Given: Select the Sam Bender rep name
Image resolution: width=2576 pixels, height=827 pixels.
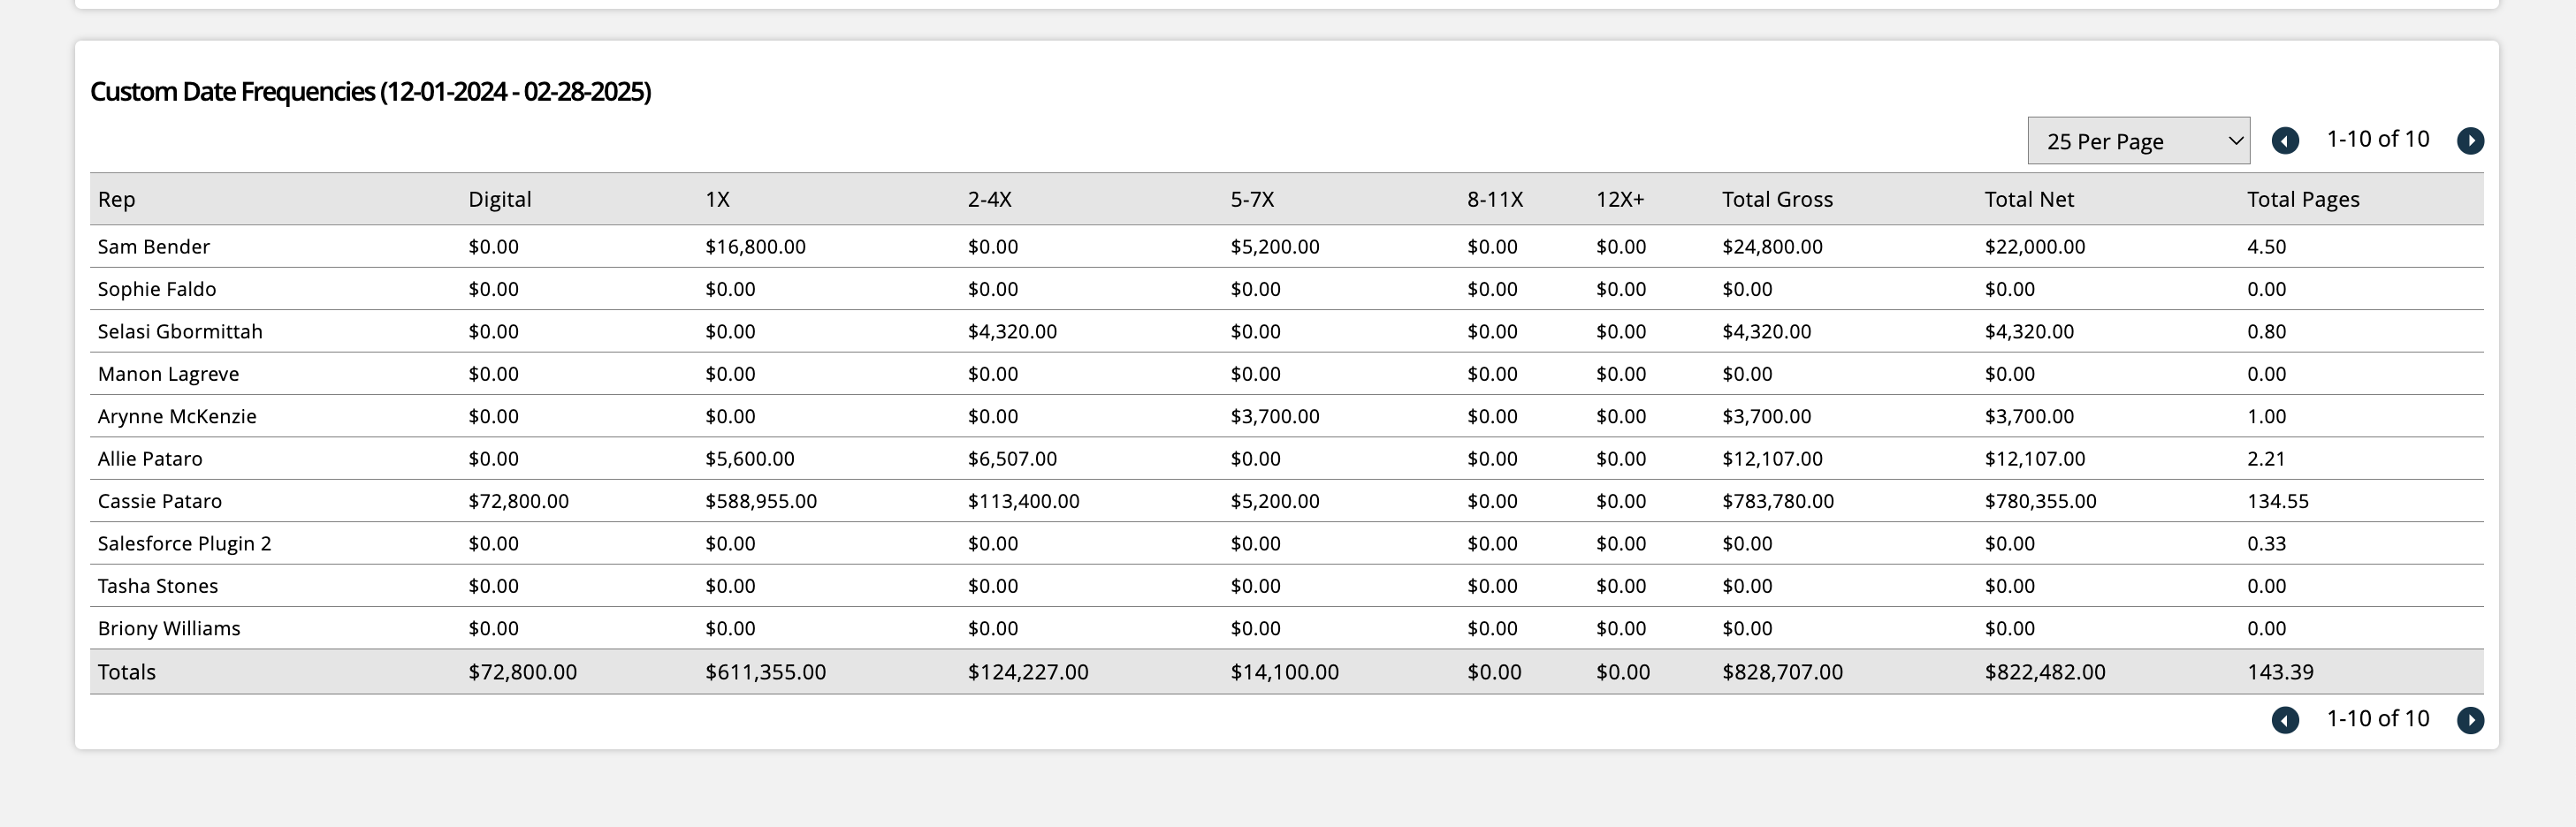Looking at the screenshot, I should coord(154,247).
